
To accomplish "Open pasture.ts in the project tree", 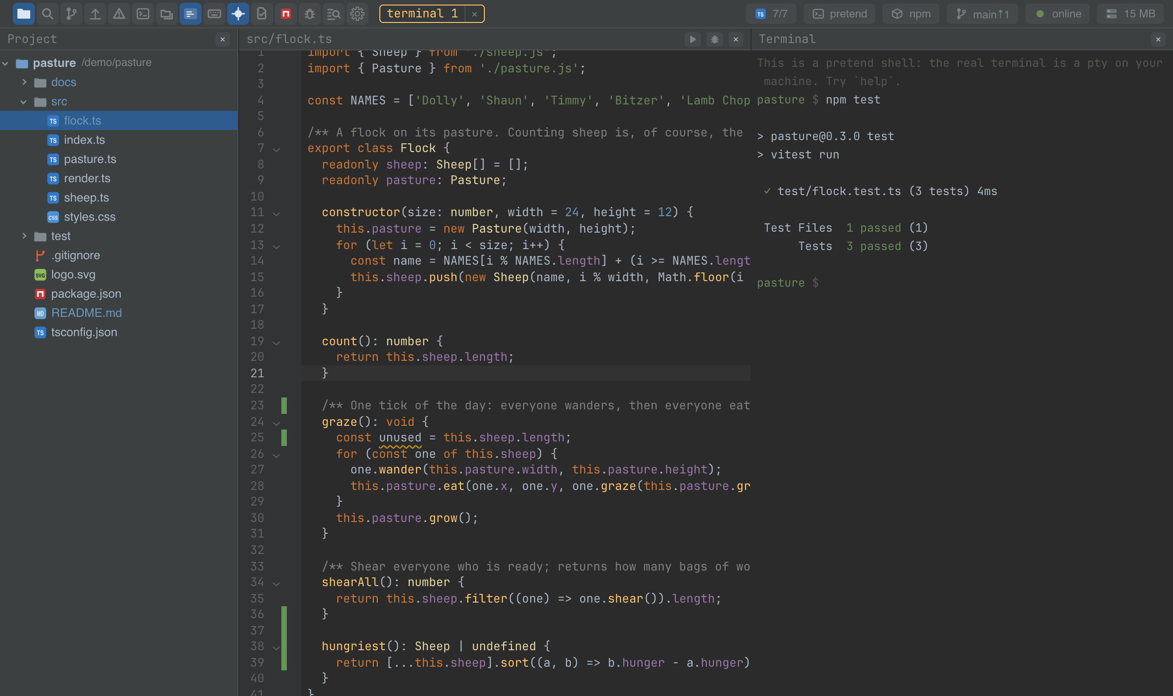I will [x=119, y=159].
